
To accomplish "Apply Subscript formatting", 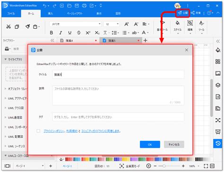I will (x=97, y=33).
